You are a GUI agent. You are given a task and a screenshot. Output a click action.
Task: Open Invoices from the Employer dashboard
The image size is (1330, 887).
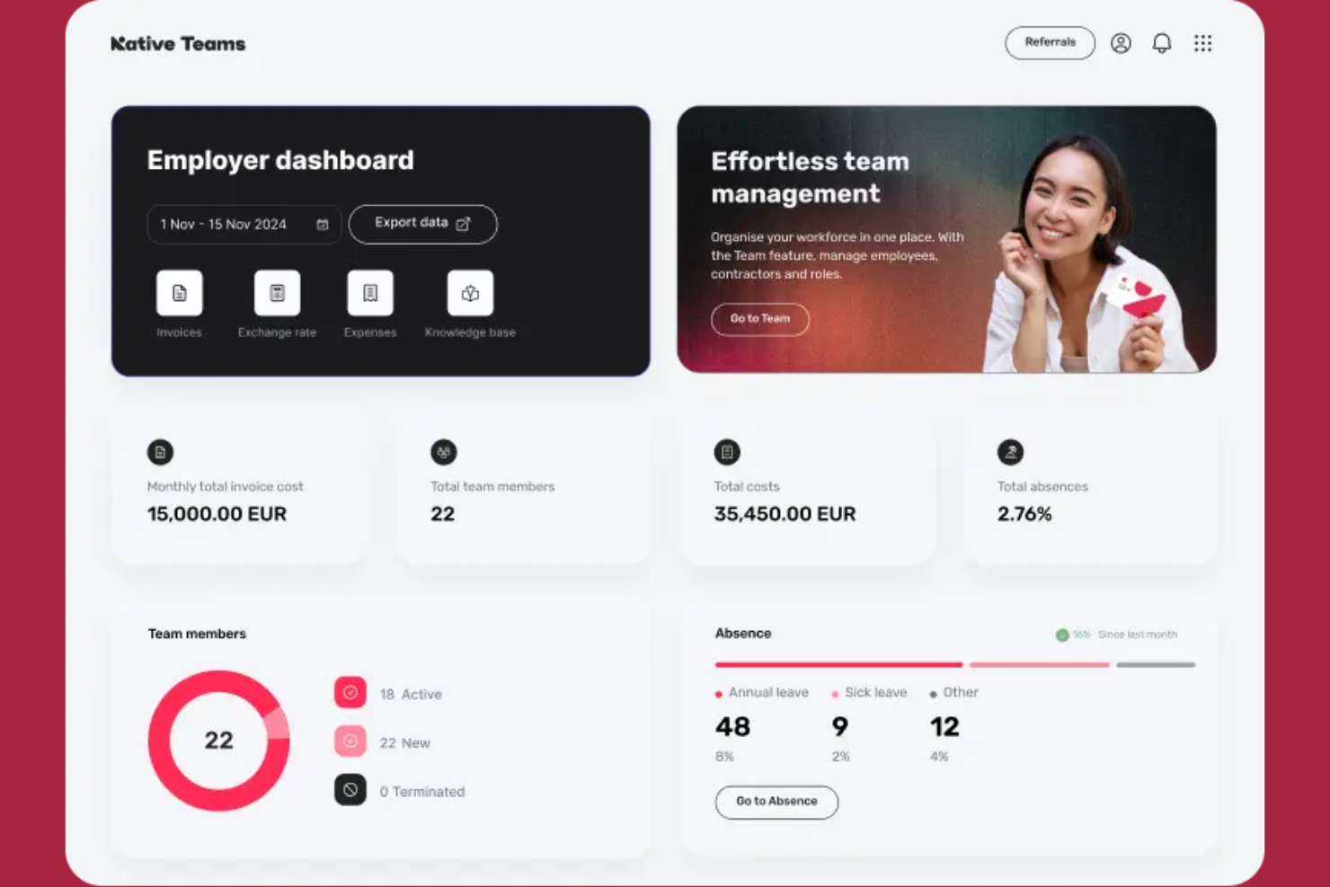pyautogui.click(x=179, y=293)
